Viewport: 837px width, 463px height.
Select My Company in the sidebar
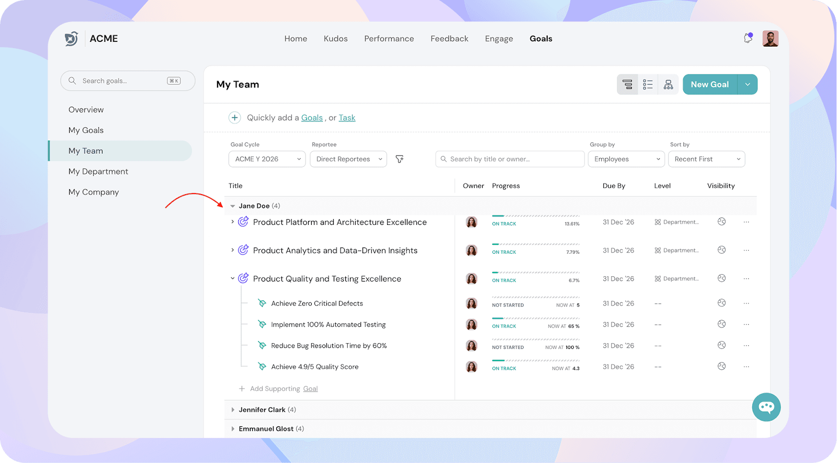(94, 192)
